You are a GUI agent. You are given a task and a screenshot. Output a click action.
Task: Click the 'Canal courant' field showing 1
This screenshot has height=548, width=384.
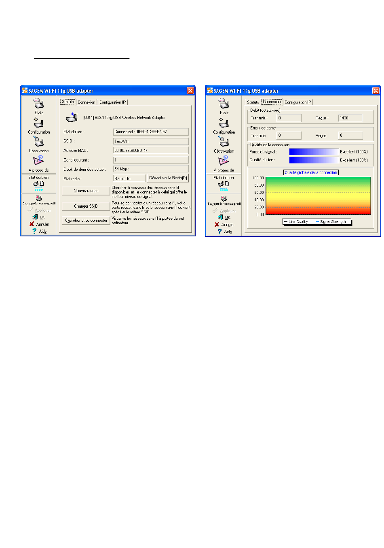151,160
